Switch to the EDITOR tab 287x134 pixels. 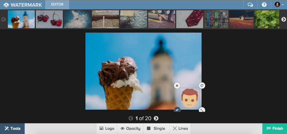tap(57, 4)
